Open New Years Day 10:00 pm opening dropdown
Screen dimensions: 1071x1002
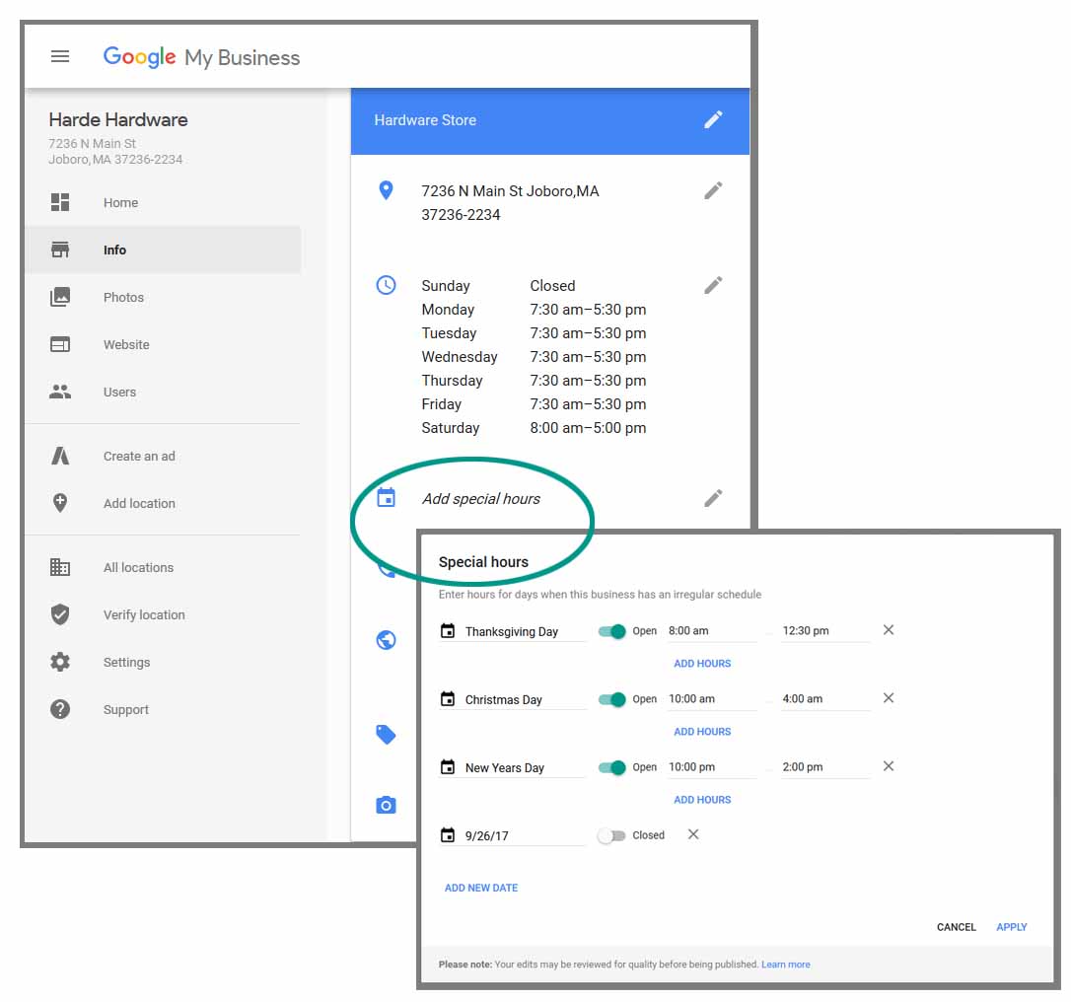[712, 767]
